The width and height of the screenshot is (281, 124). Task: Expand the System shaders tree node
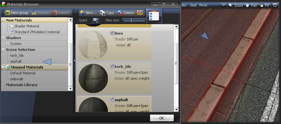[8, 44]
